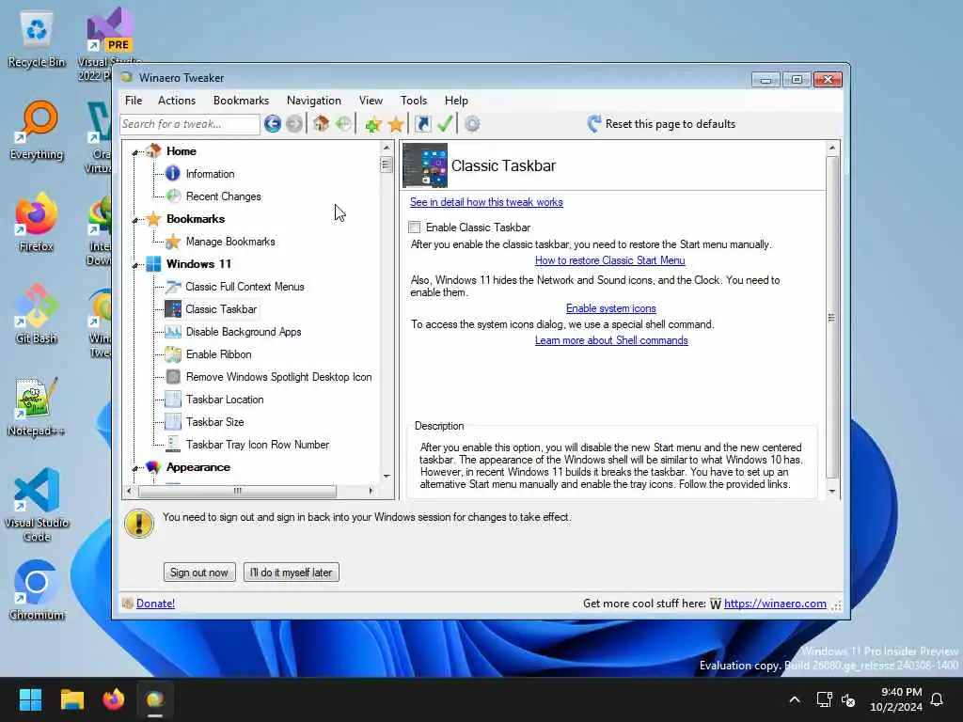
Task: Collapse the Bookmarks tree node
Action: [135, 220]
